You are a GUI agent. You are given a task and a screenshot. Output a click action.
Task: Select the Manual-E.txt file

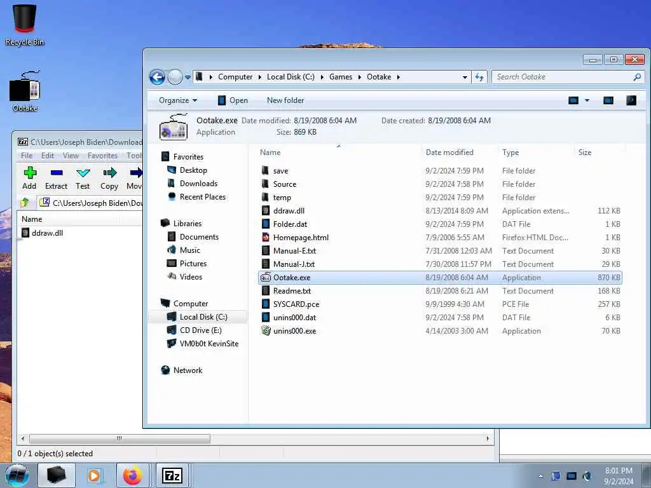click(440, 250)
